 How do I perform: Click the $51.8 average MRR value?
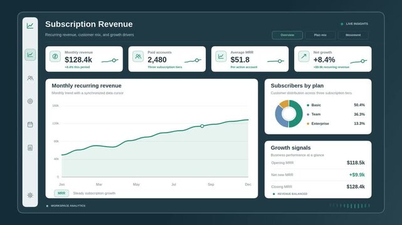click(x=240, y=60)
